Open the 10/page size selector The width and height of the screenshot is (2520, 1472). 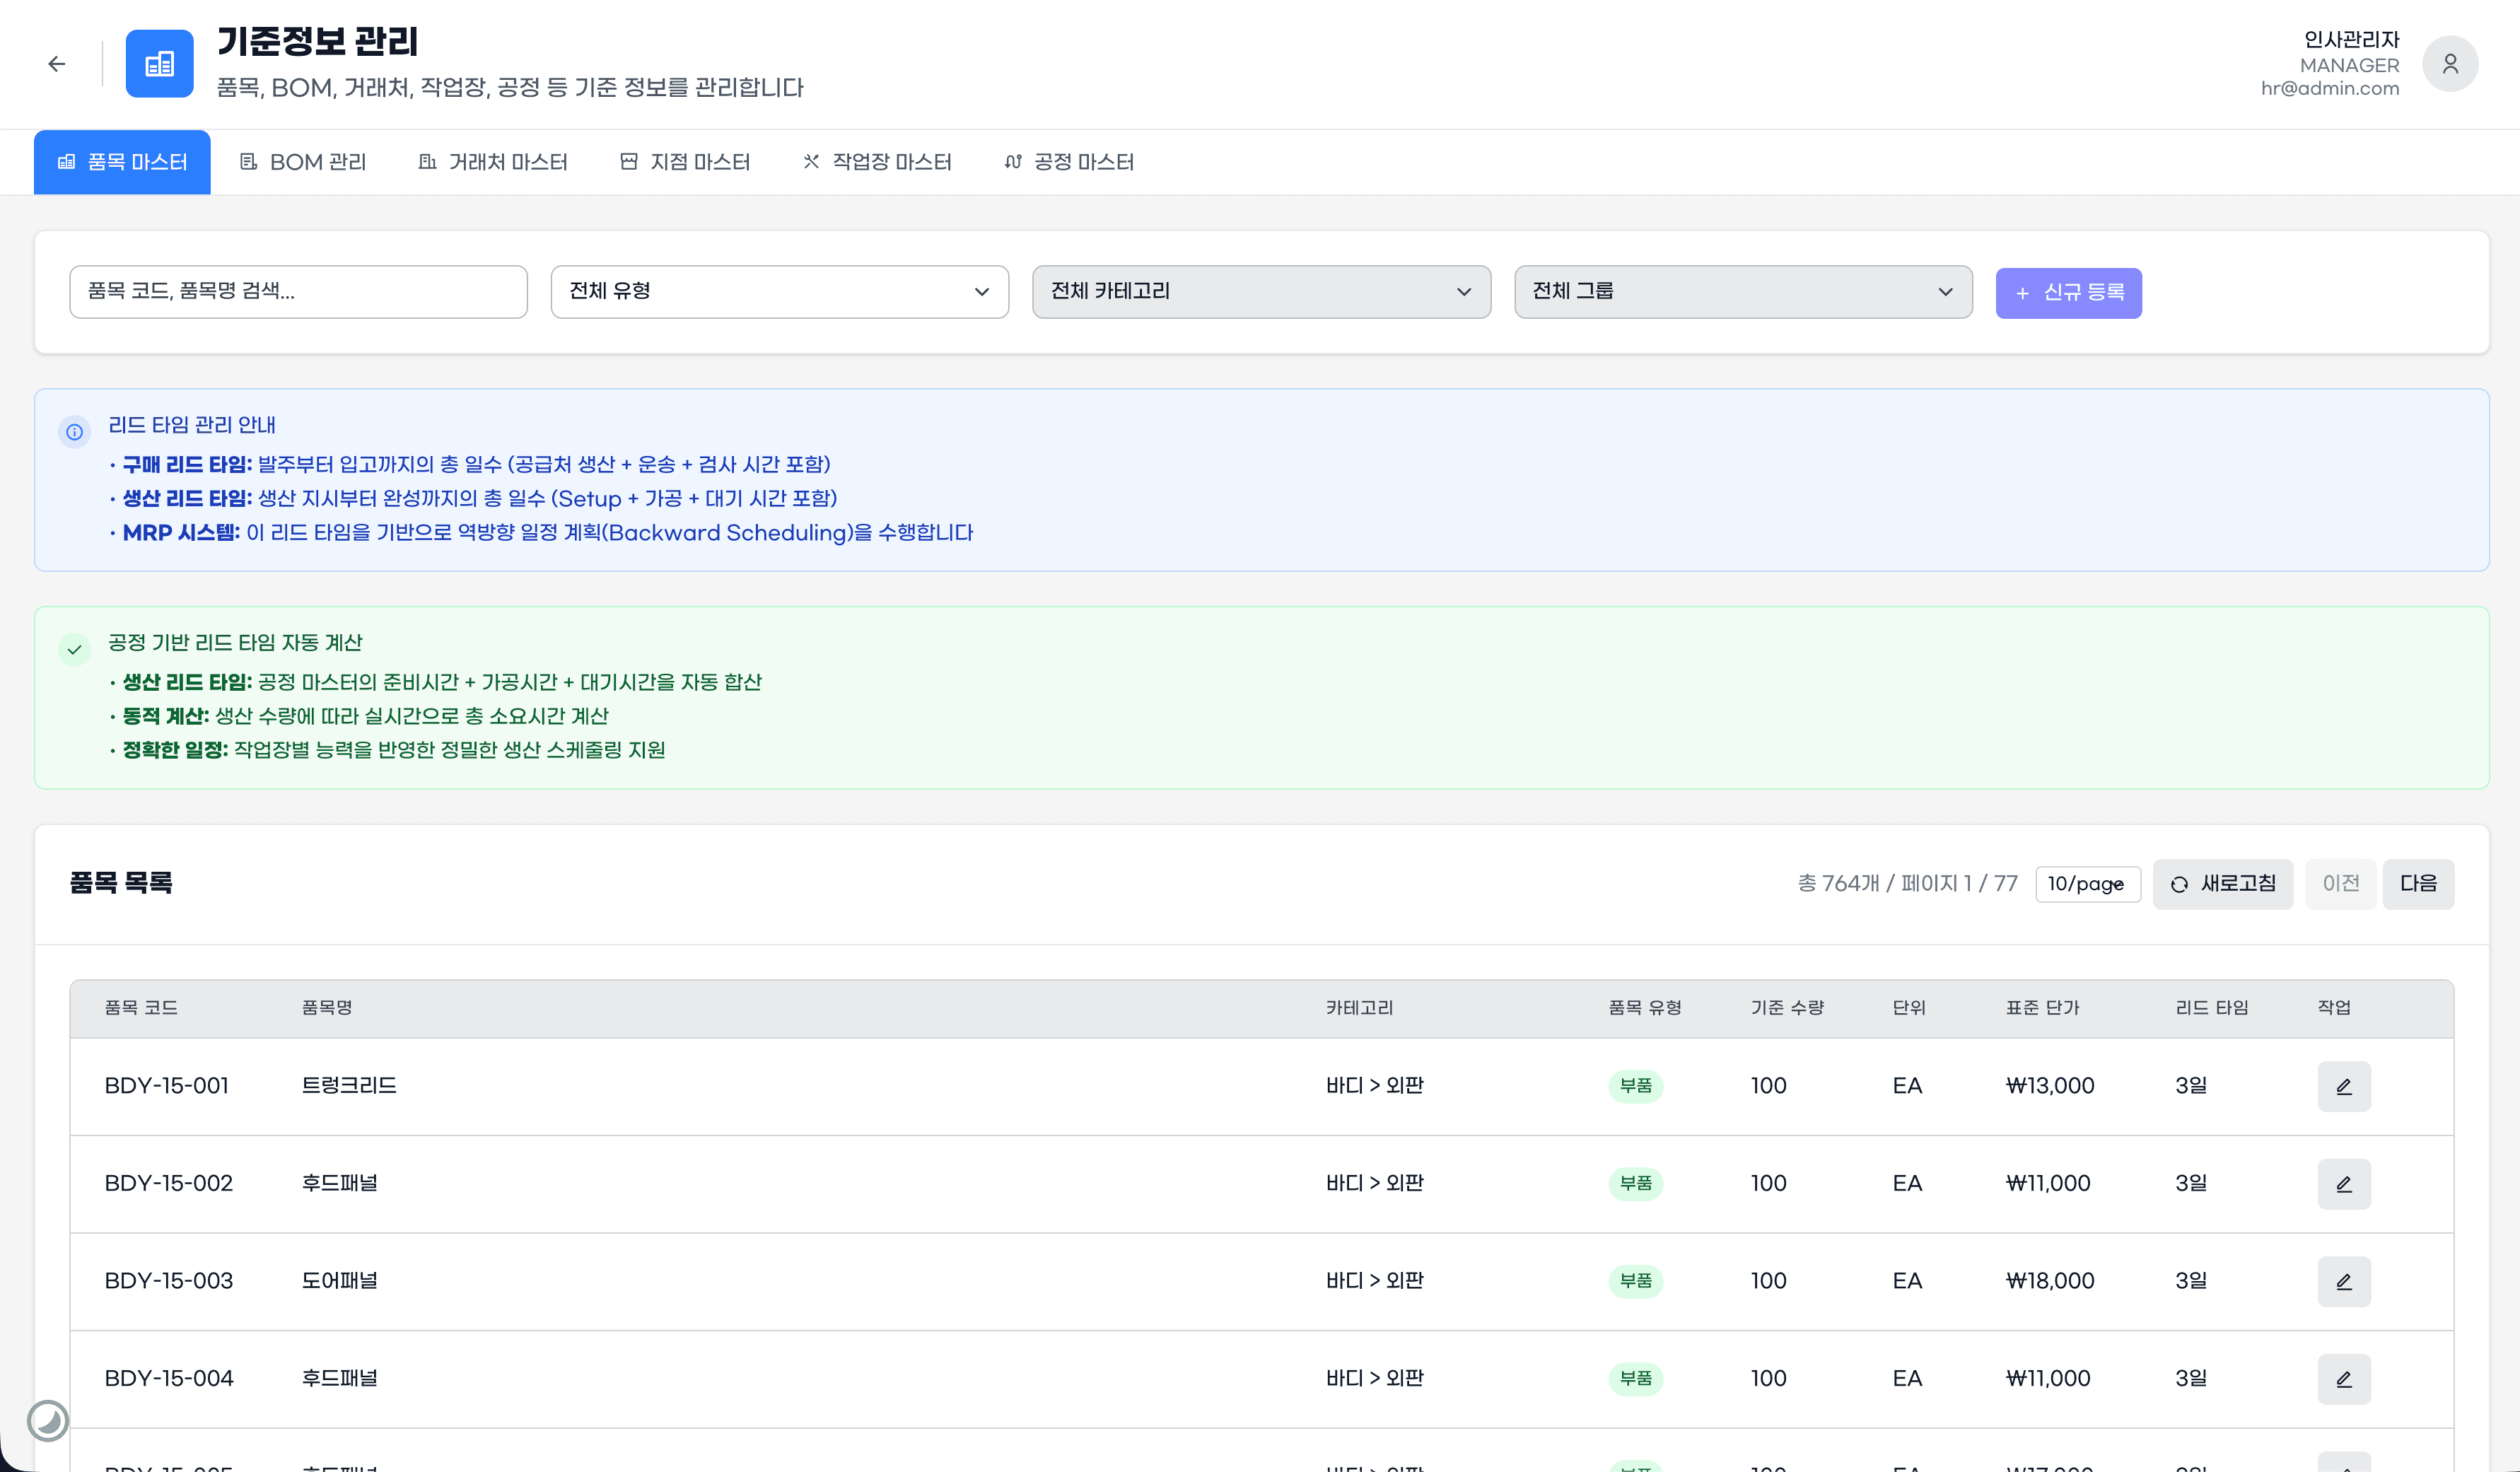point(2087,884)
